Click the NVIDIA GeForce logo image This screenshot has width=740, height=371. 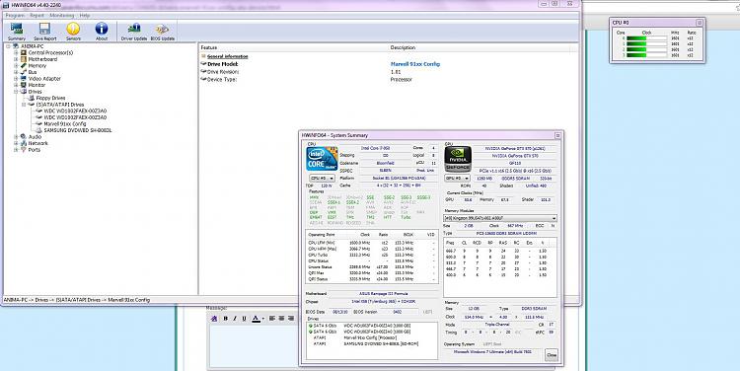pyautogui.click(x=458, y=159)
